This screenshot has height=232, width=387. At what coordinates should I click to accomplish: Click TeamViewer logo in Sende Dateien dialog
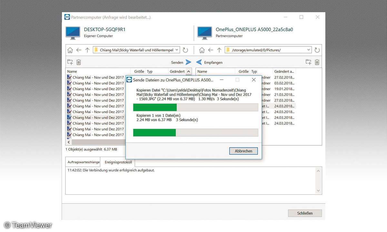129,80
